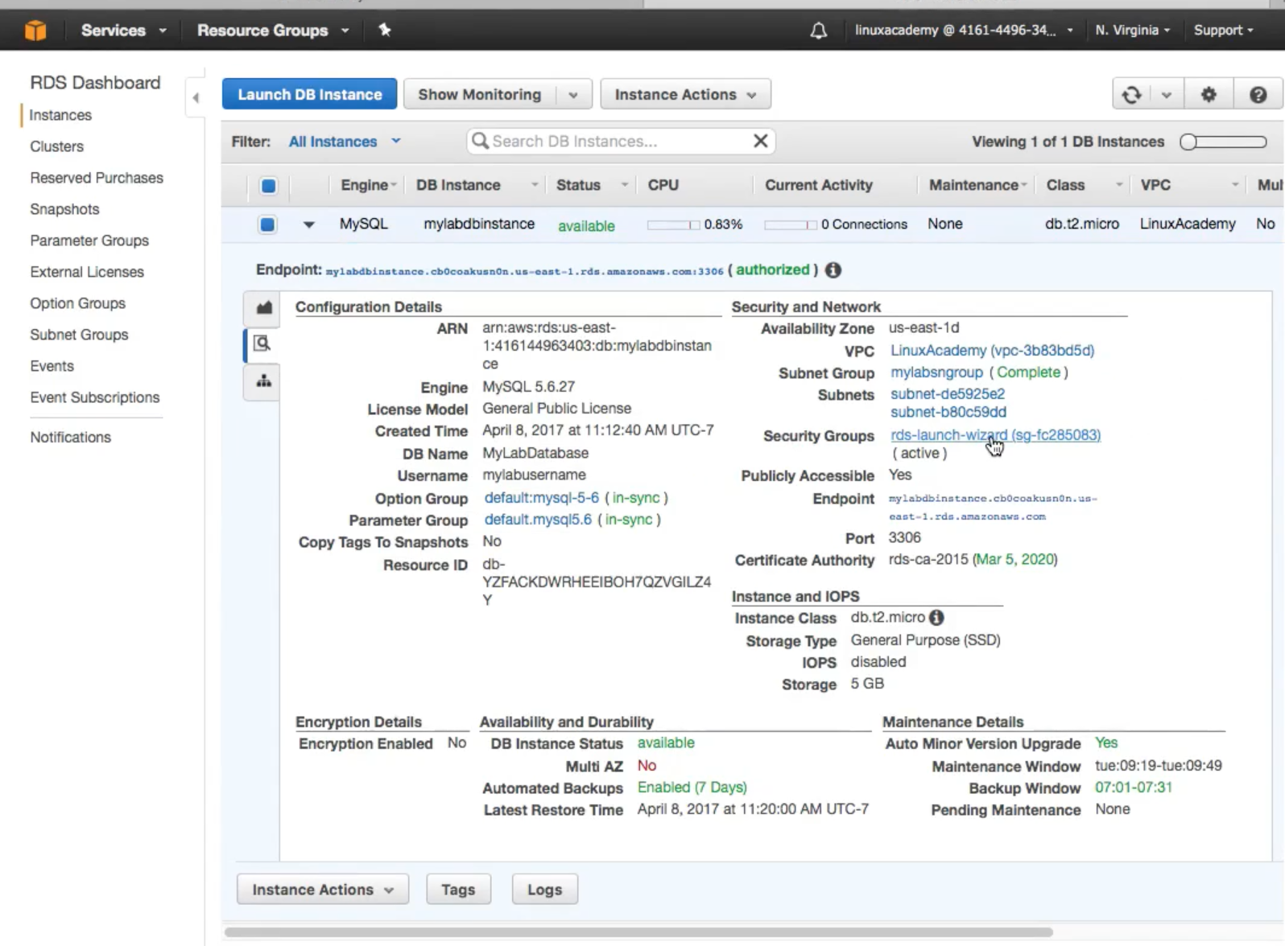Click the pin shortcut icon in the top bar
Image resolution: width=1285 pixels, height=946 pixels.
coord(384,30)
